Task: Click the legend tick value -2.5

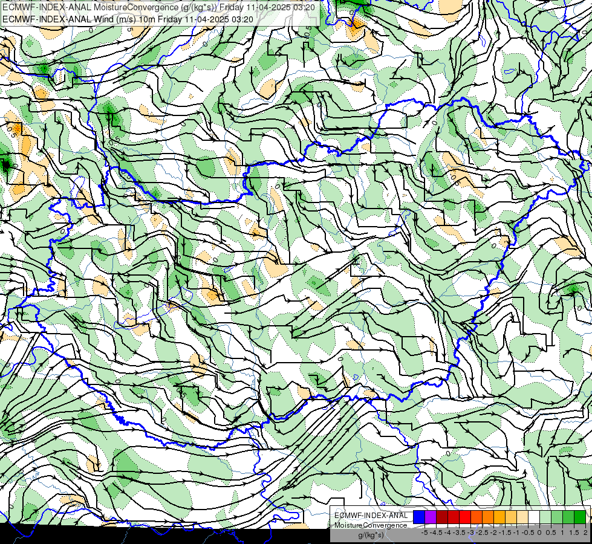Action: (x=482, y=533)
